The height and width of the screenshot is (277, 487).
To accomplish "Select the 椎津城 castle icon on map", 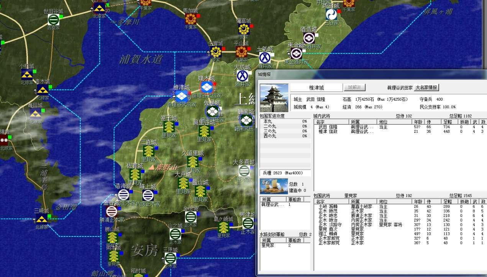I will pyautogui.click(x=181, y=96).
